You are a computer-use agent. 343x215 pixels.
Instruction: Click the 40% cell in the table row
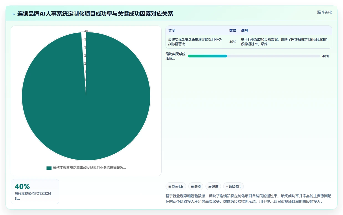233,42
